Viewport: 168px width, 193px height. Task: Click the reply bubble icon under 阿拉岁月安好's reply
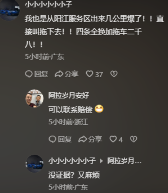point(52,139)
